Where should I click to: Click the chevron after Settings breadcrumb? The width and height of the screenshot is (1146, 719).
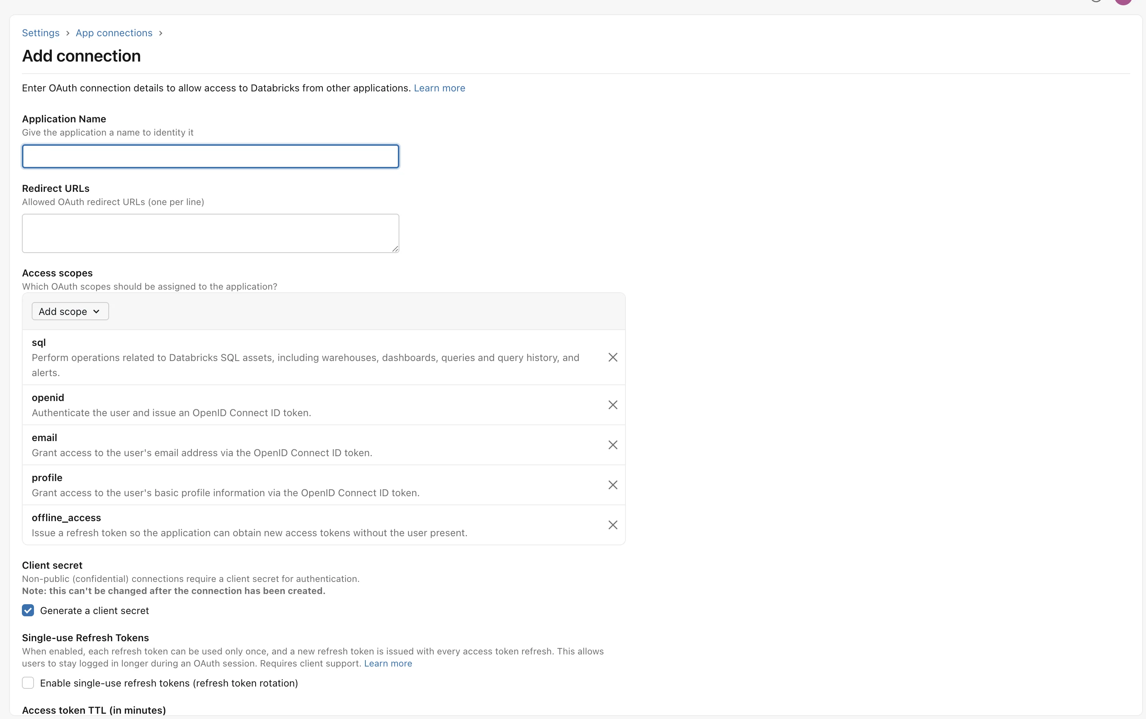tap(68, 33)
